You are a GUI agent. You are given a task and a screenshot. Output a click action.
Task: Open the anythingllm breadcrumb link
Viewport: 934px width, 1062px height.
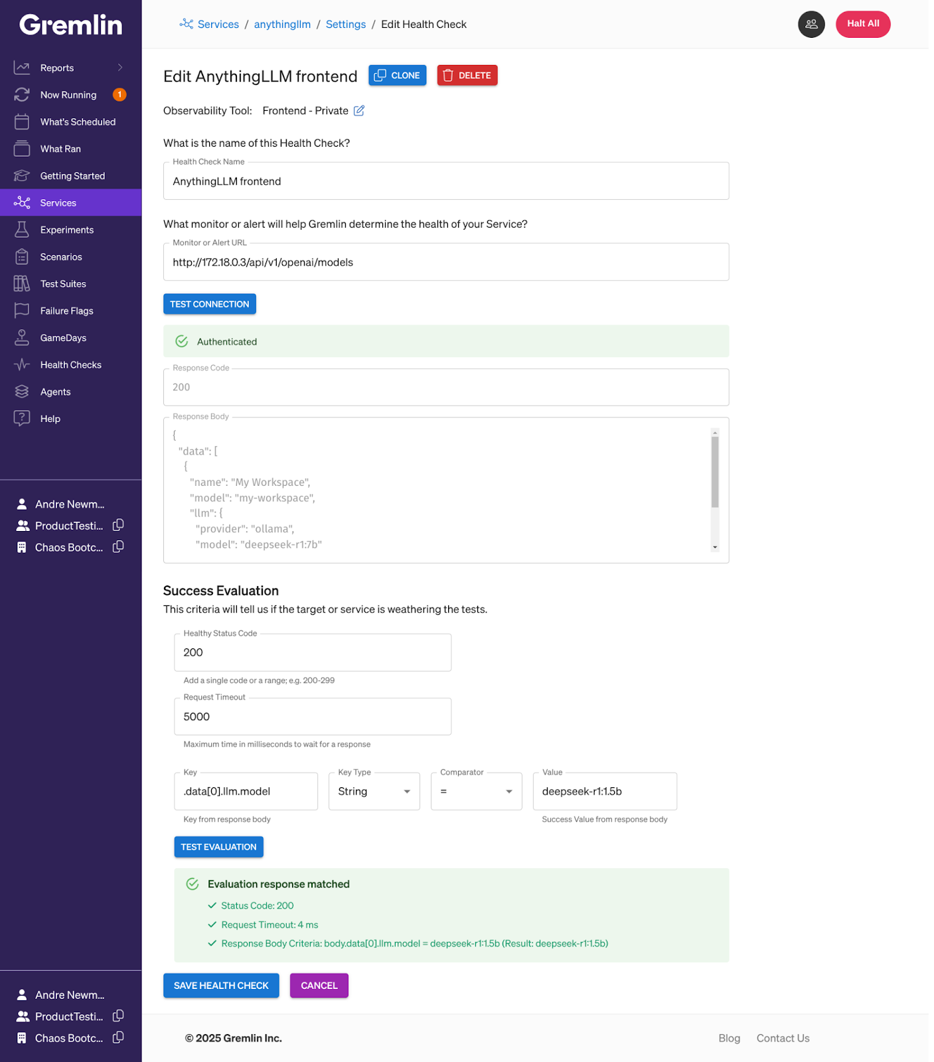click(282, 24)
